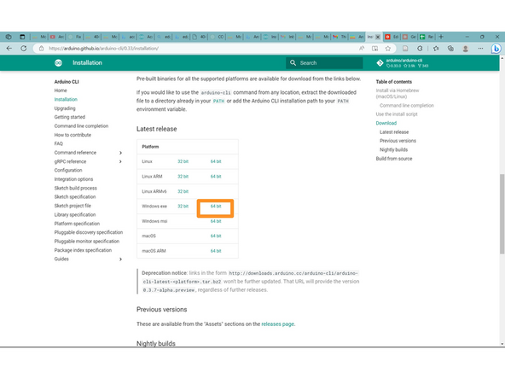Open the Platform specification link

pos(77,224)
